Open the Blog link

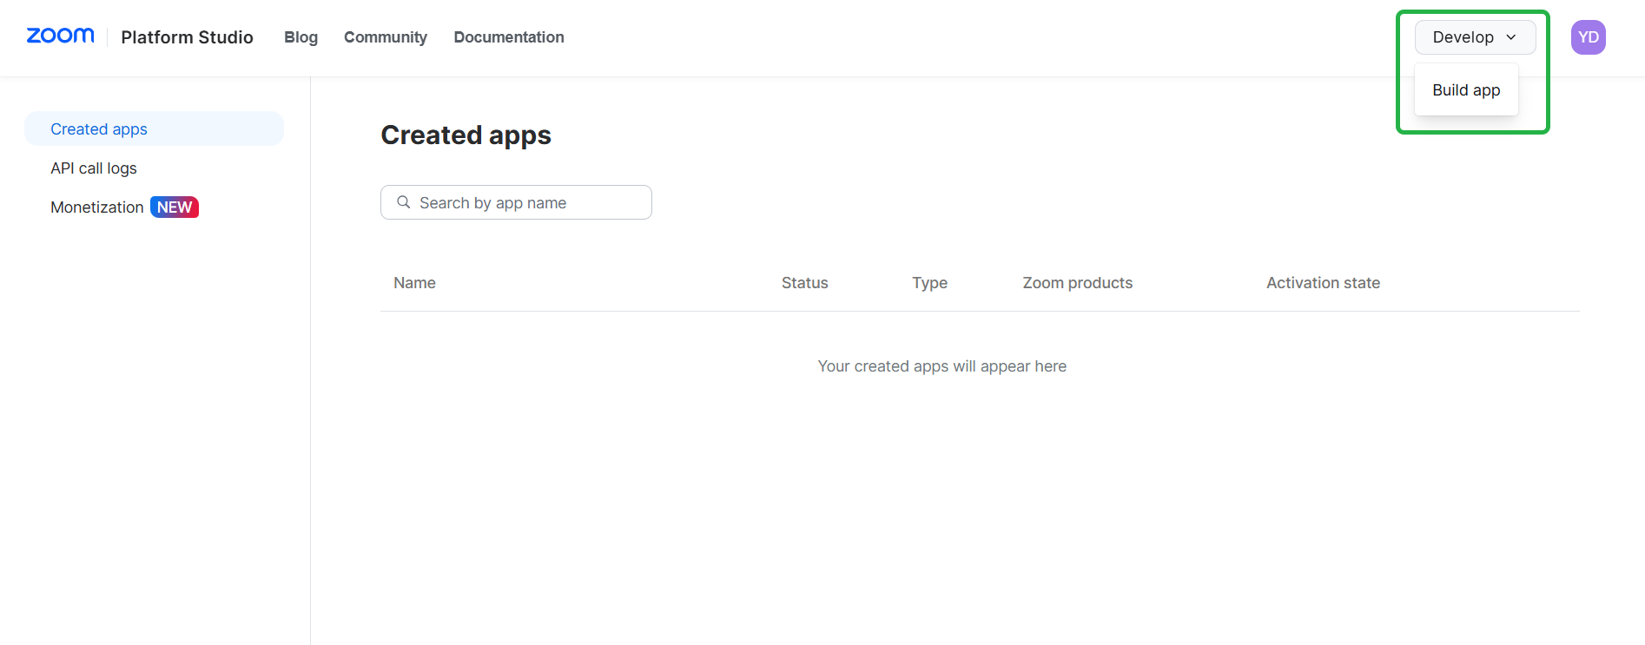(301, 37)
